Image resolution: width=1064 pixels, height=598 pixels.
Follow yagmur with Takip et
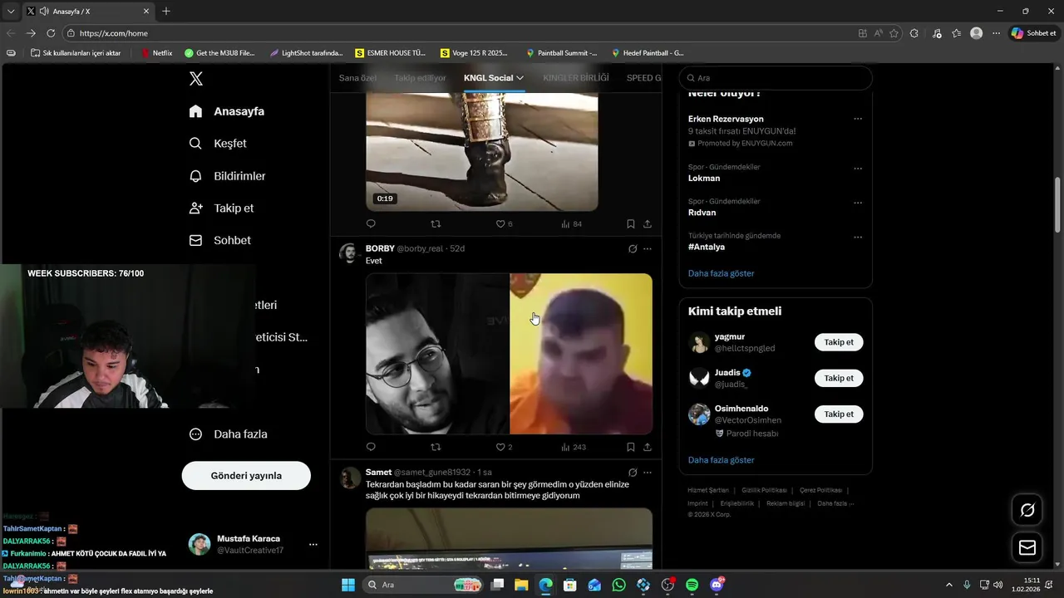[839, 342]
